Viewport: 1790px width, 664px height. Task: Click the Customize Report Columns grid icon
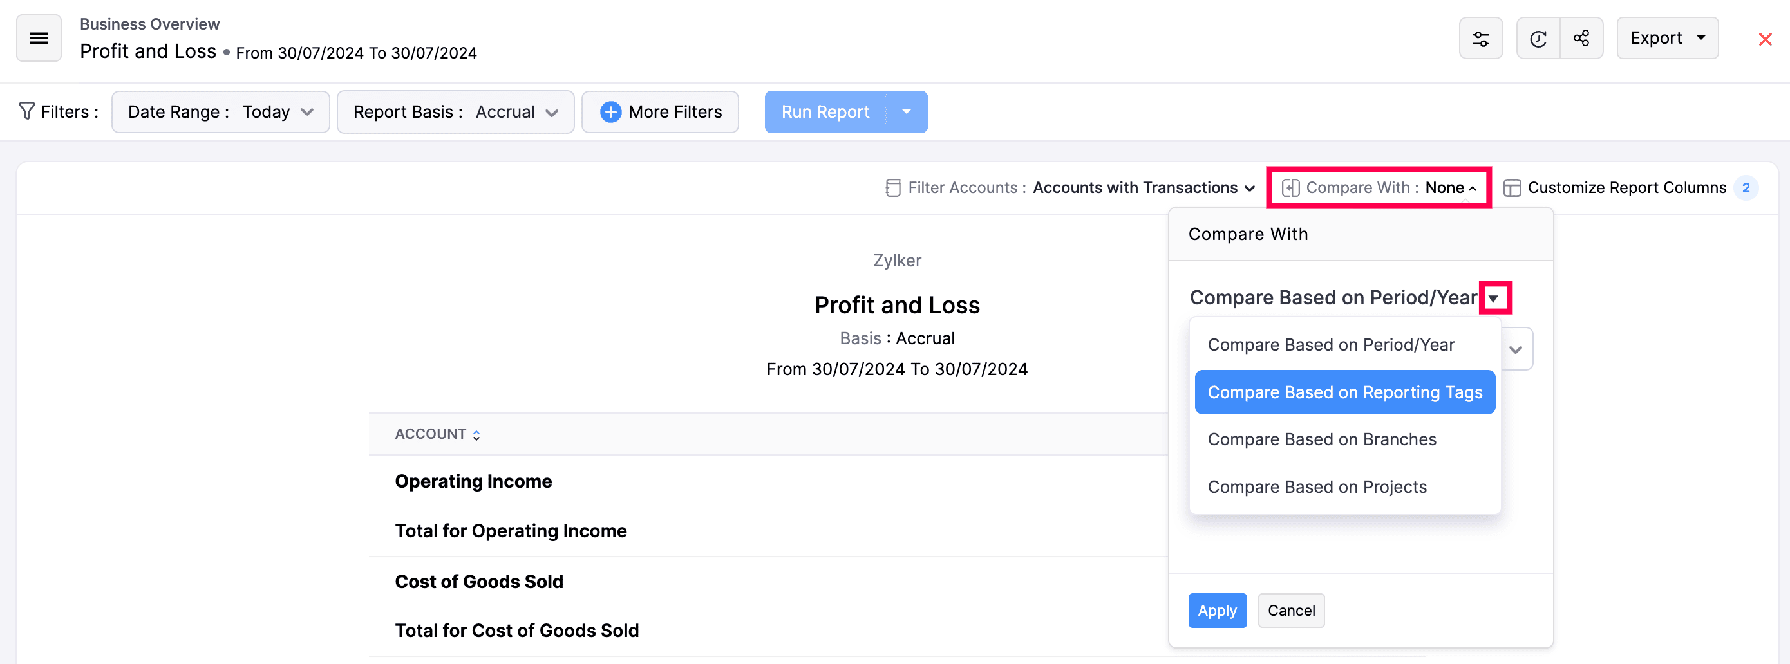pyautogui.click(x=1512, y=187)
